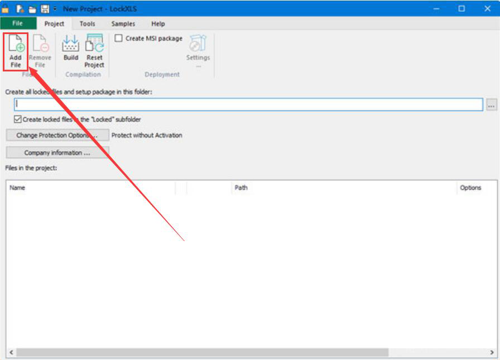This screenshot has height=360, width=500.
Task: Expand the quick access toolbar dropdown arrow
Action: (x=55, y=8)
